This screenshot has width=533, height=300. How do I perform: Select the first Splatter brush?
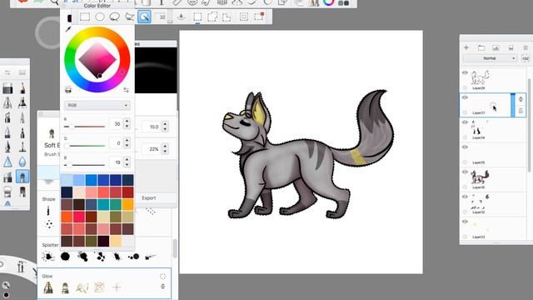(48, 257)
